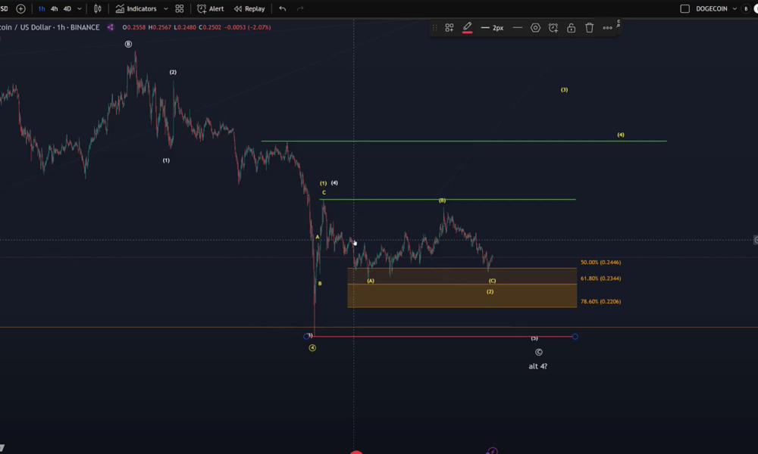Expand the Indicators favorites dropdown arrow

(166, 9)
